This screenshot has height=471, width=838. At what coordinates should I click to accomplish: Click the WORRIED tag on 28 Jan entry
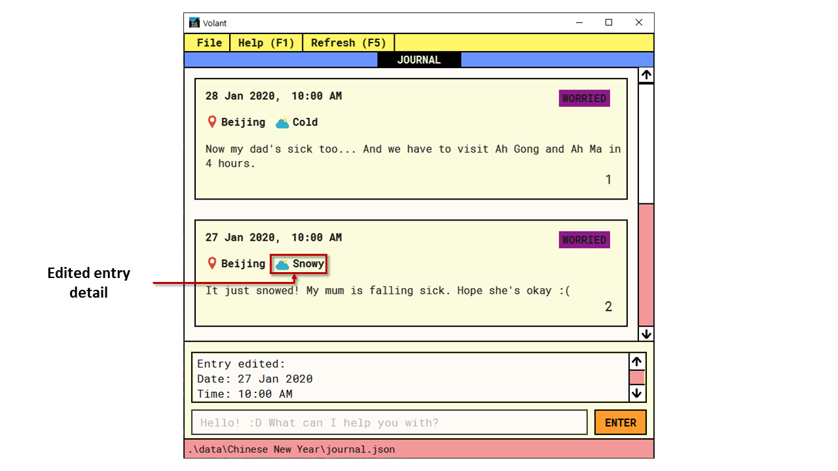coord(584,98)
